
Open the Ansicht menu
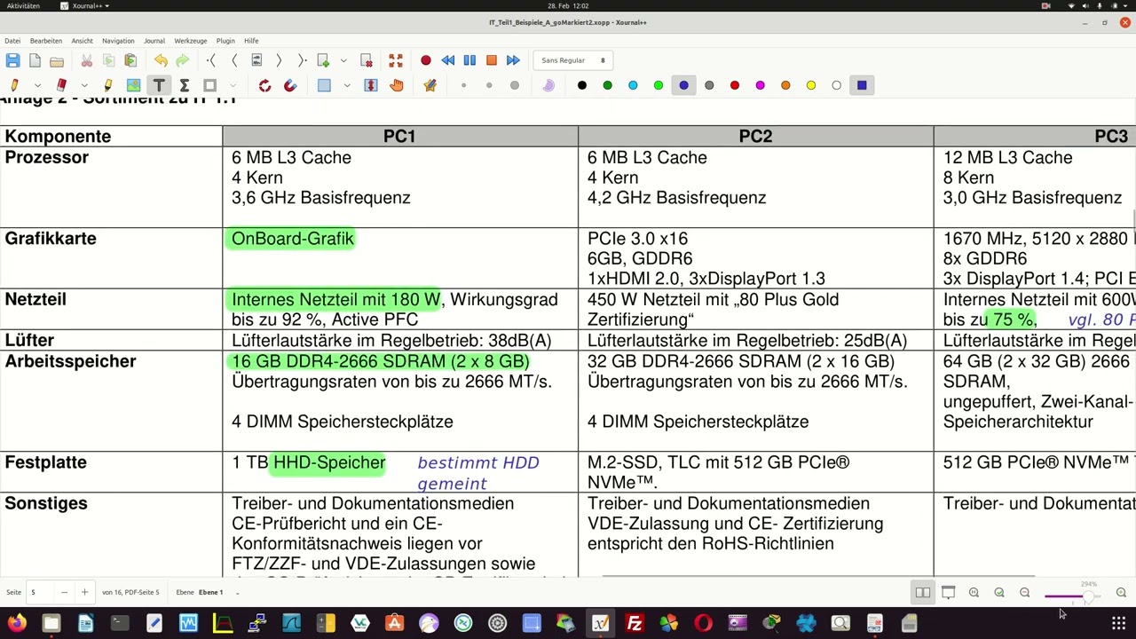[83, 41]
